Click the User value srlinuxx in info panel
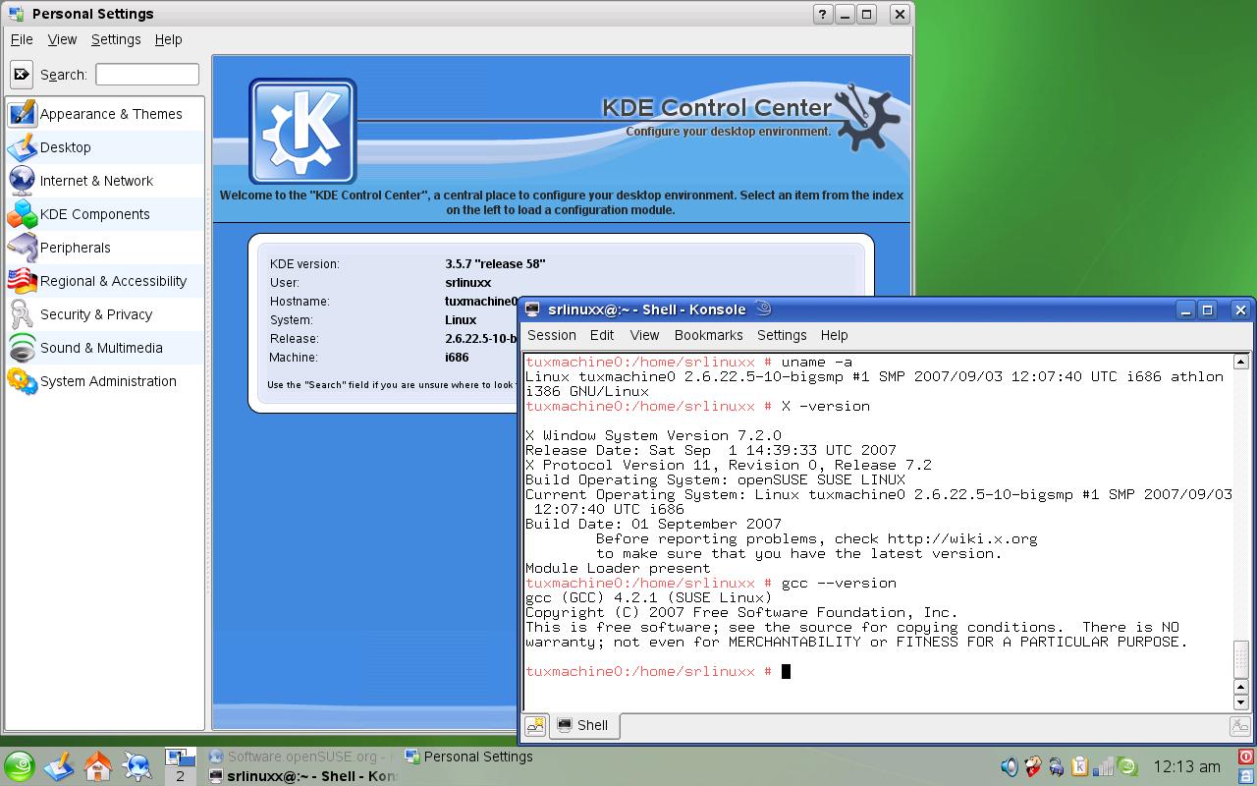 click(x=467, y=283)
